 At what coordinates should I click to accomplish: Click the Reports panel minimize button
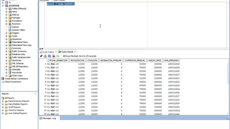point(32,94)
